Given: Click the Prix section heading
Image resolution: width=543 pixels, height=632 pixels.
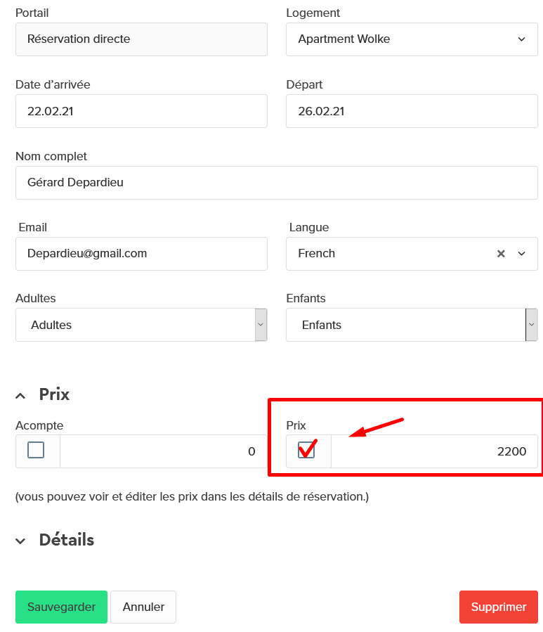Looking at the screenshot, I should [54, 394].
